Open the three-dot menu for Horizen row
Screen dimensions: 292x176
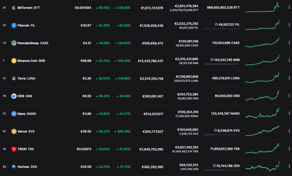289,166
